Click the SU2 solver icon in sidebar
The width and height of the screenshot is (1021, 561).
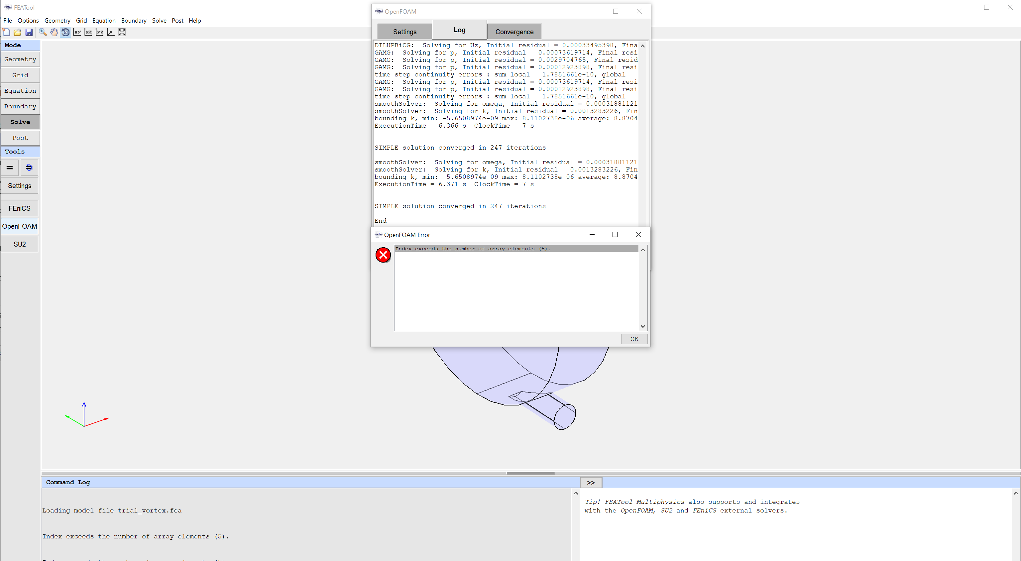(x=21, y=244)
